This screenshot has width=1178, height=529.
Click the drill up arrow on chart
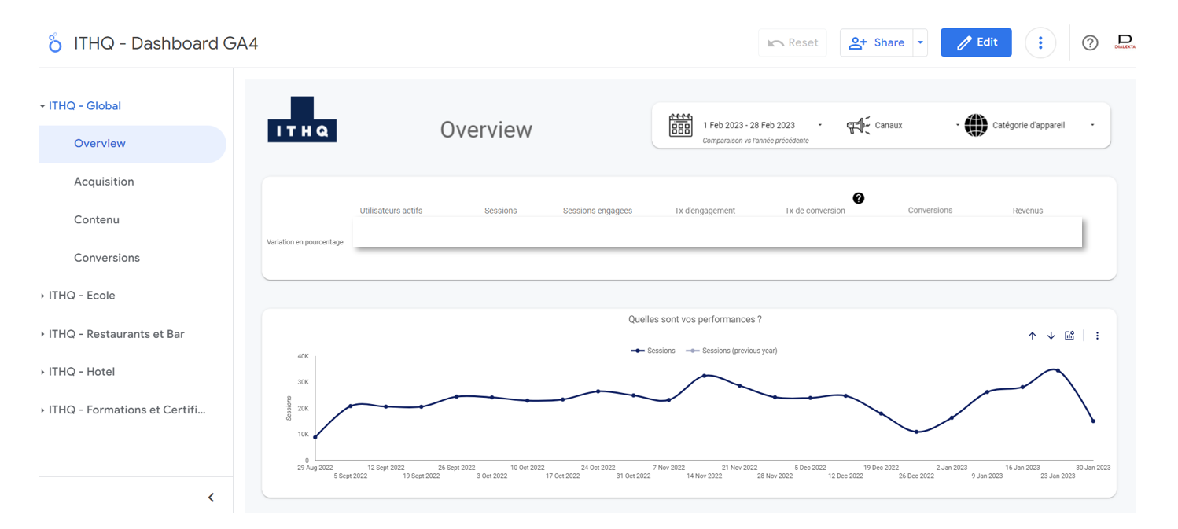pyautogui.click(x=1032, y=336)
